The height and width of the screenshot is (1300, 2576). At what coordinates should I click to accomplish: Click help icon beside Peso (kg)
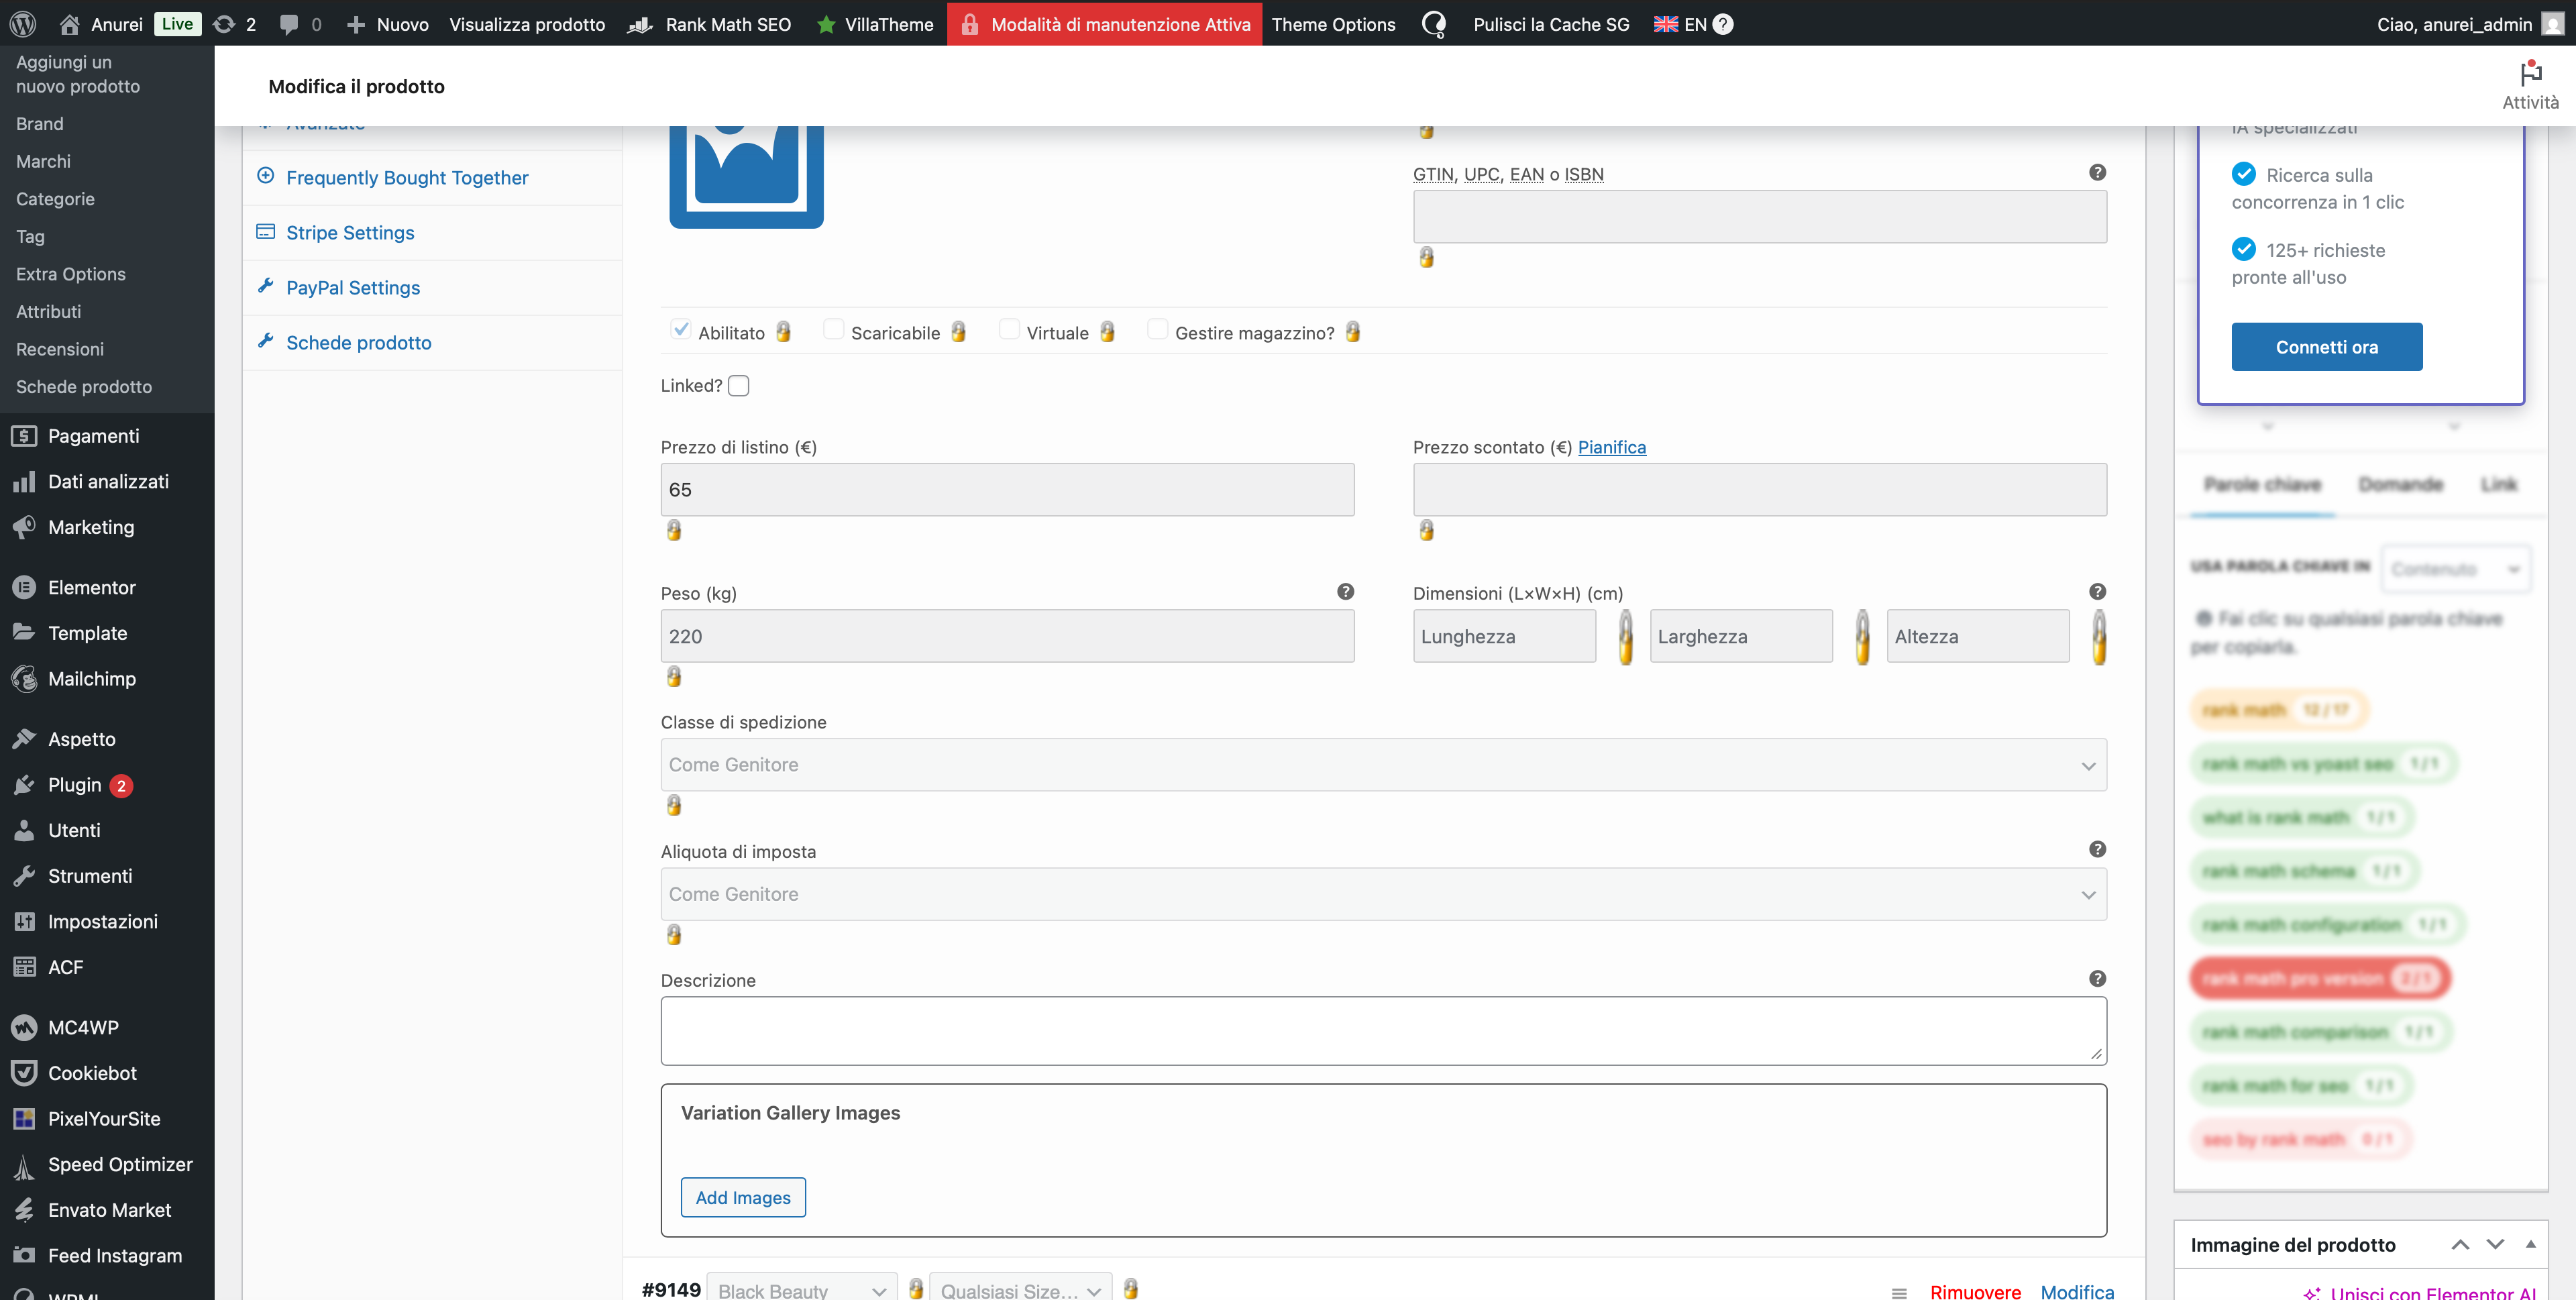[1345, 592]
